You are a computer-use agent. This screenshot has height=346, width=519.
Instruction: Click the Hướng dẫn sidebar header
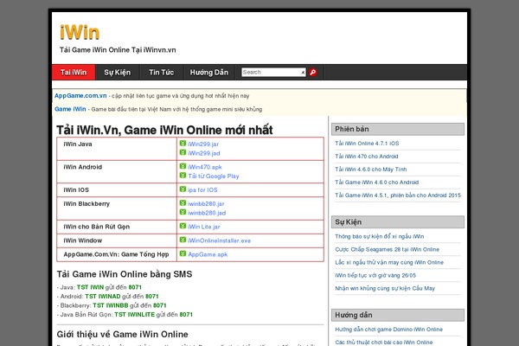click(x=398, y=315)
